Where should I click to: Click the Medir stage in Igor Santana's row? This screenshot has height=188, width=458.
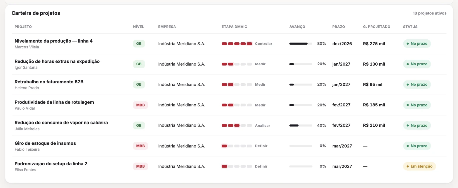260,64
